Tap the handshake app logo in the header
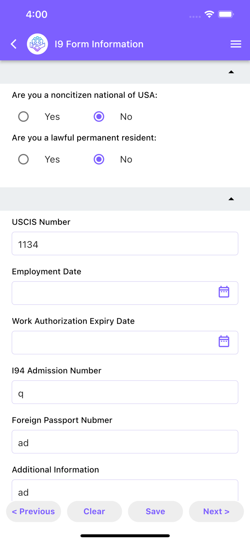 38,44
